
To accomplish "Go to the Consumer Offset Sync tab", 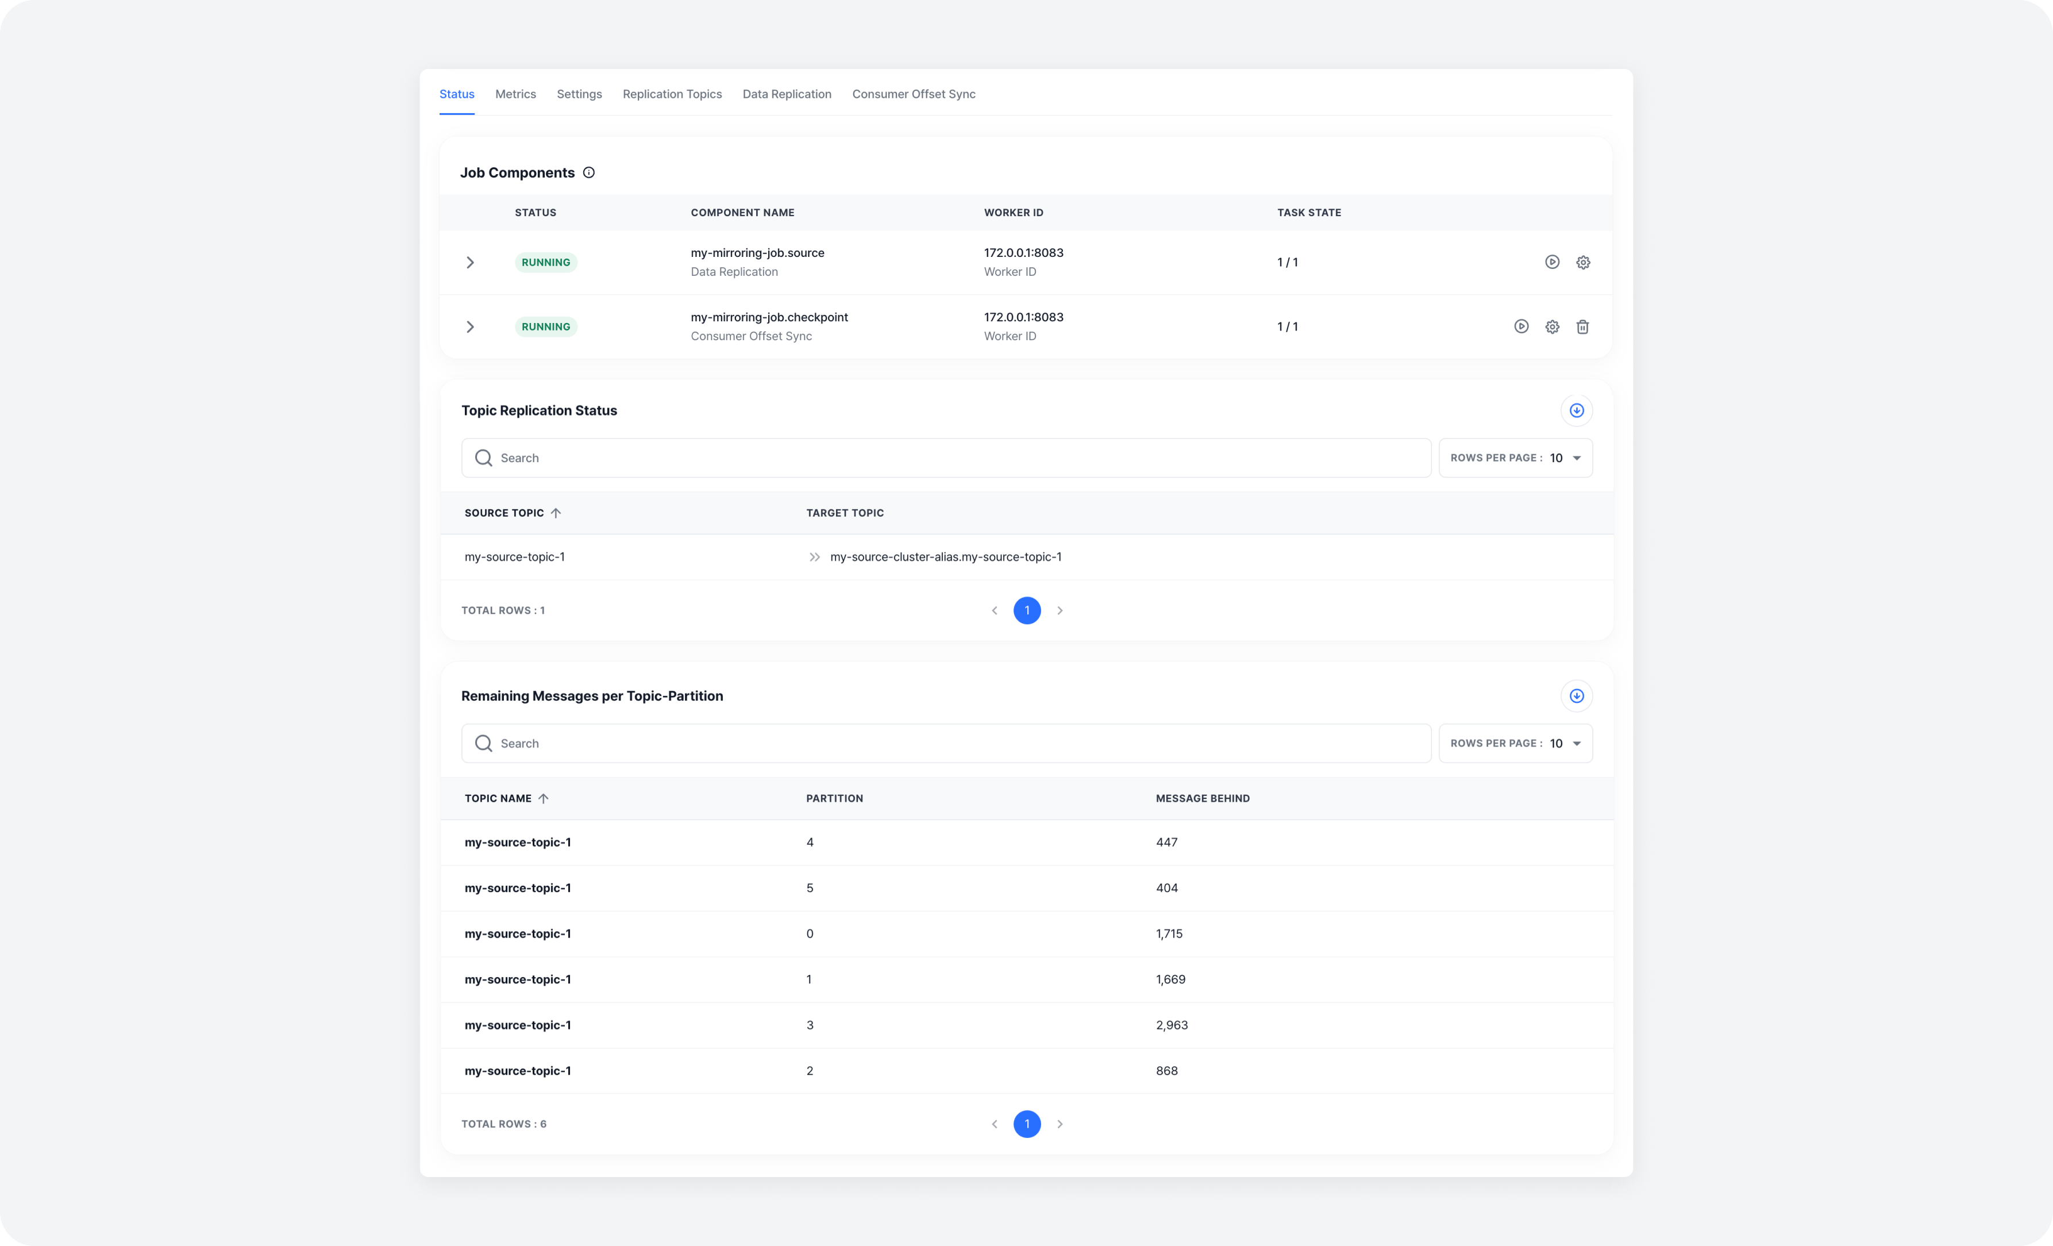I will 913,94.
